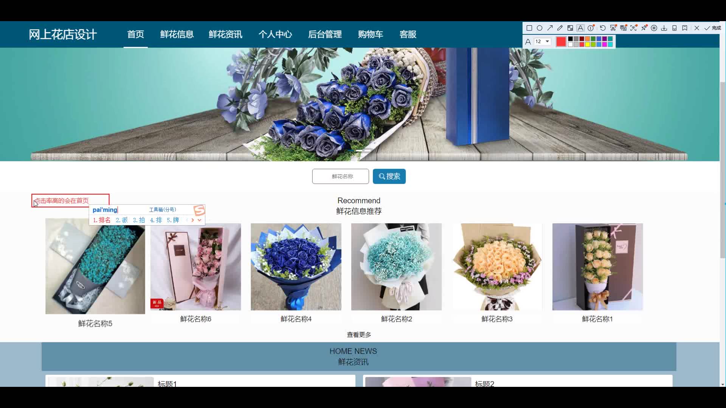Viewport: 726px width, 408px height.
Task: Select IME candidate 5.牌
Action: (173, 220)
